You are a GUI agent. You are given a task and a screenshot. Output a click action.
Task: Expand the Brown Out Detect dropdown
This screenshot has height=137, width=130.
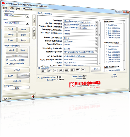(x=96, y=42)
